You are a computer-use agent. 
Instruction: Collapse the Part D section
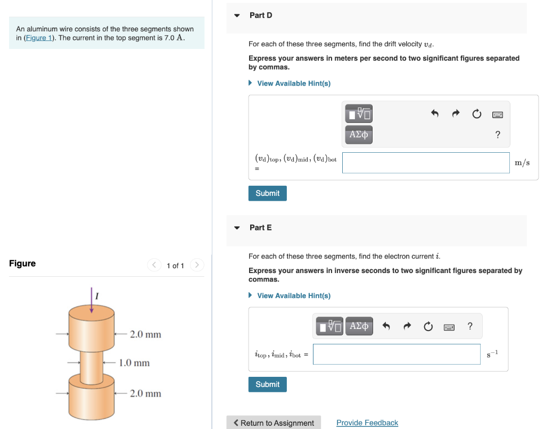(x=237, y=15)
